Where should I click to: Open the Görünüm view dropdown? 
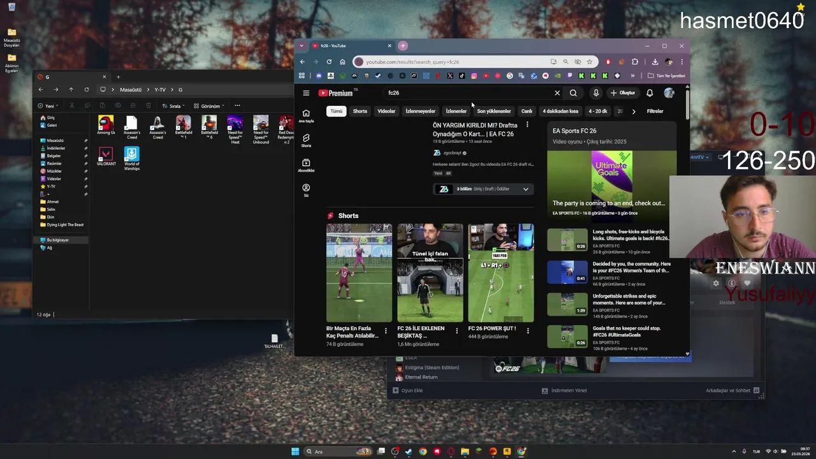pyautogui.click(x=210, y=106)
